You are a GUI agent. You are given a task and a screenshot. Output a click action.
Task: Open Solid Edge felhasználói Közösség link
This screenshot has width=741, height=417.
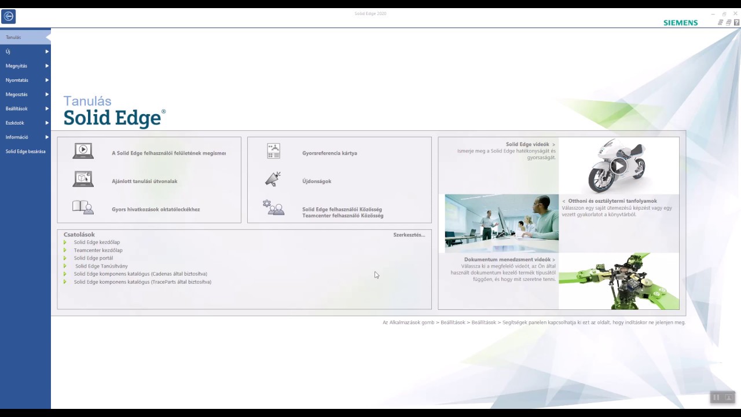(x=342, y=210)
